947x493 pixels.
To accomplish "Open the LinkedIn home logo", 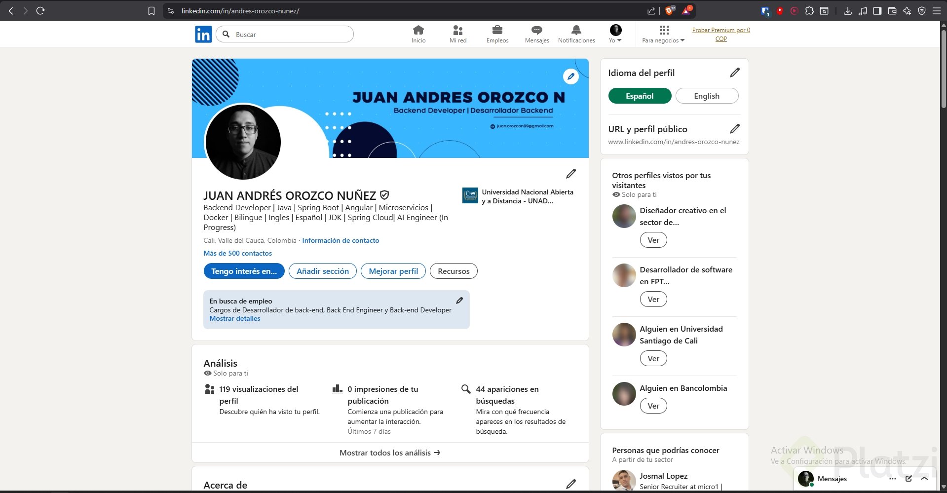I will 203,35.
